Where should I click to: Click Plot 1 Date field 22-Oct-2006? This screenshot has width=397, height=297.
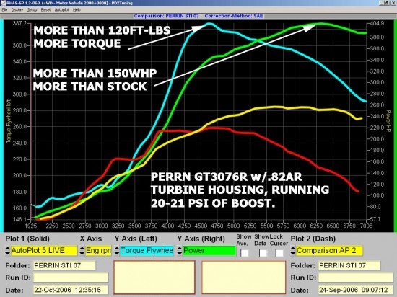click(71, 290)
